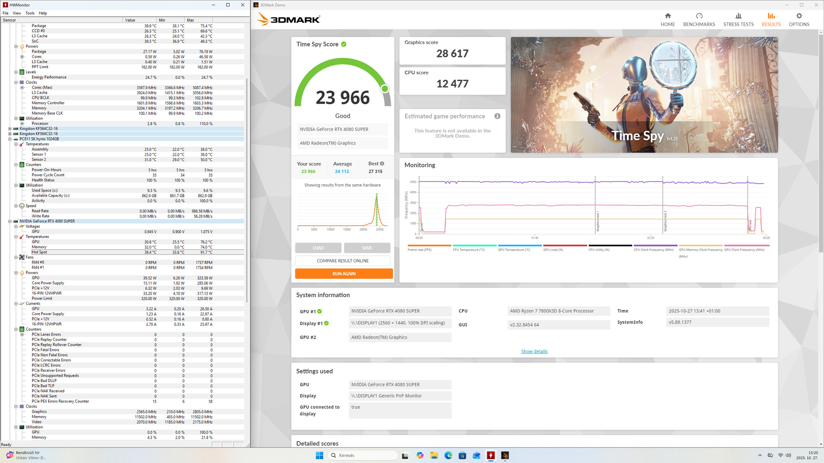Open HWMonitor from the taskbar

491,455
